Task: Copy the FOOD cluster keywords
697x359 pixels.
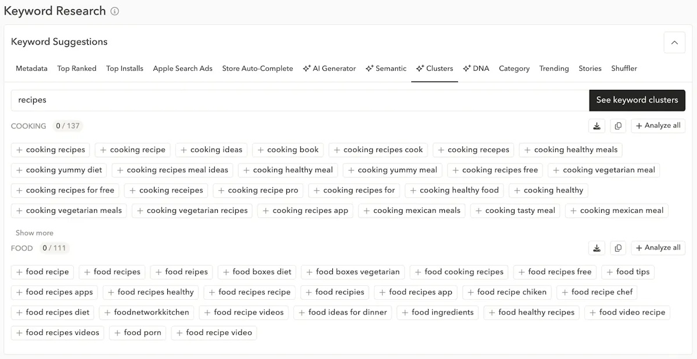Action: [x=618, y=248]
